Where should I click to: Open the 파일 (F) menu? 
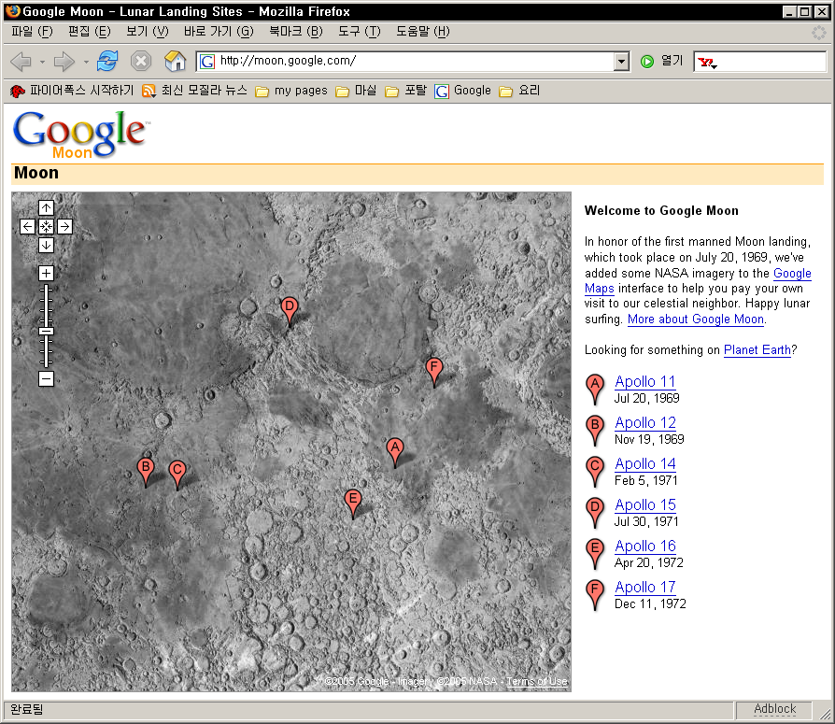(33, 32)
